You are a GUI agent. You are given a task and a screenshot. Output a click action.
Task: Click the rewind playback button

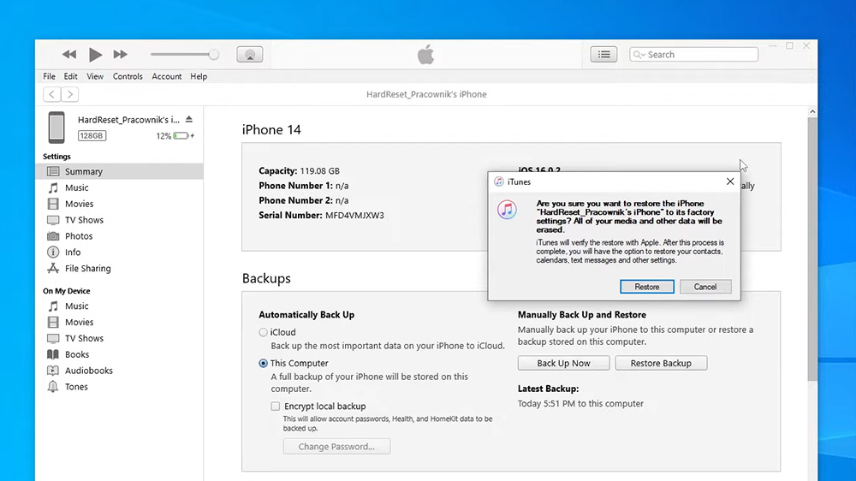point(69,54)
